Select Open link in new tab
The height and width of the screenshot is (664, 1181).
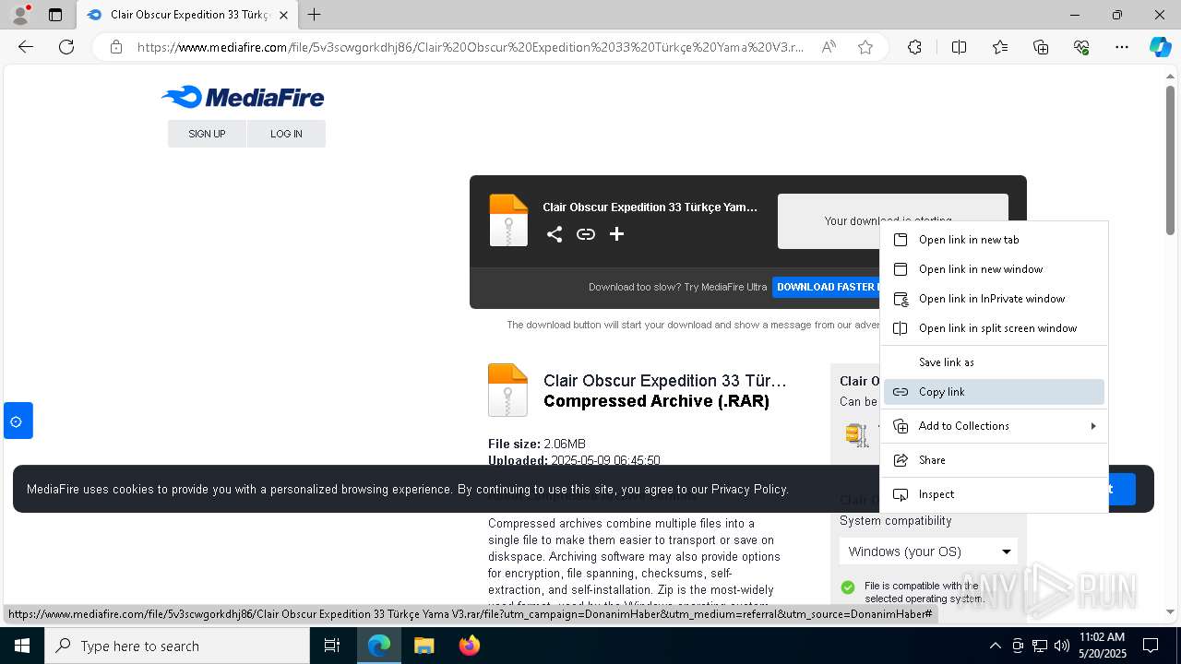(x=994, y=240)
